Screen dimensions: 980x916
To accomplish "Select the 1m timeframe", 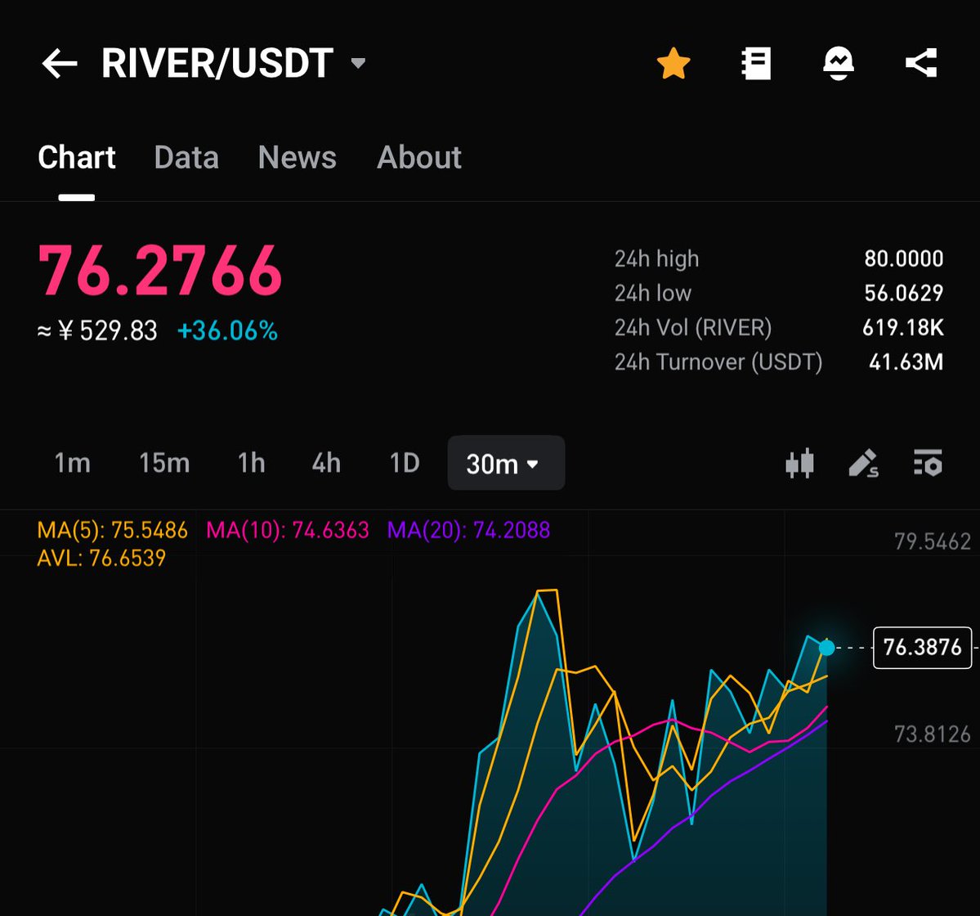I will pyautogui.click(x=72, y=464).
